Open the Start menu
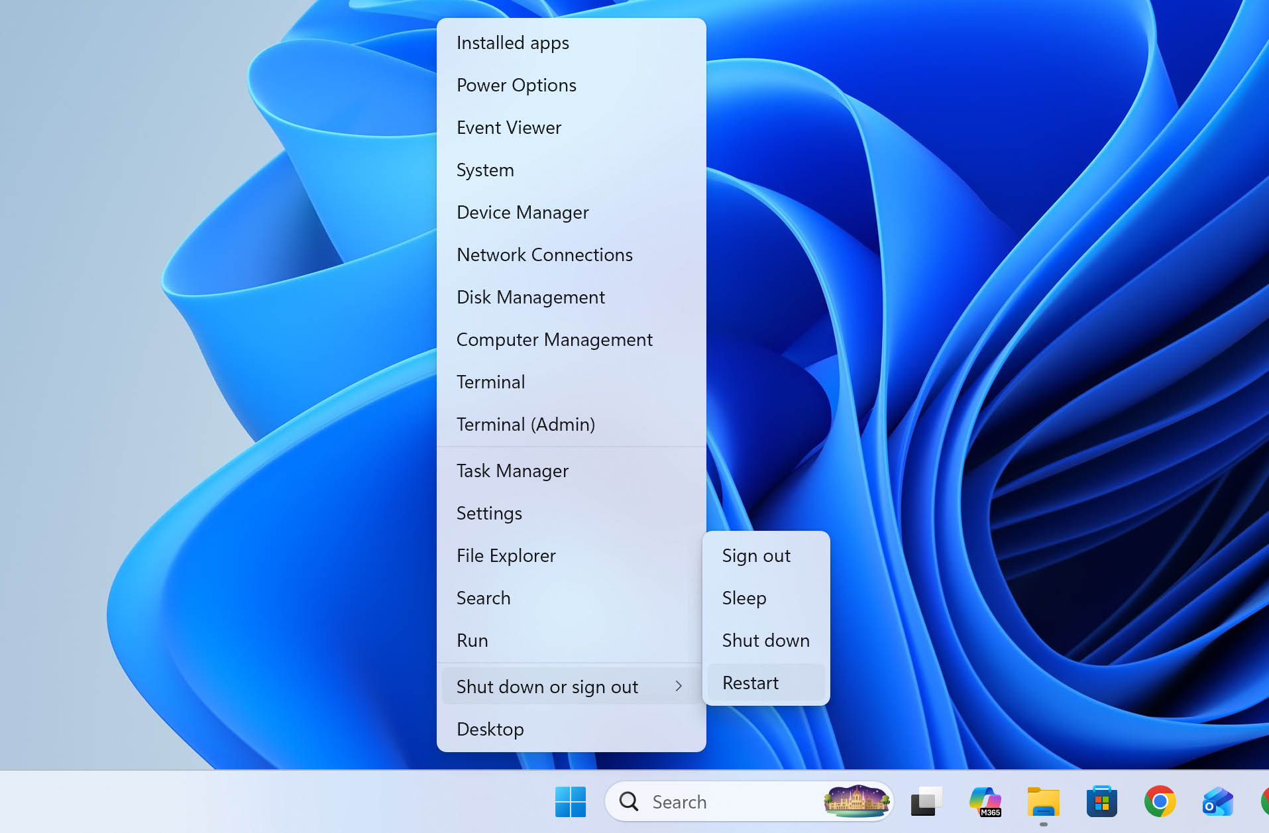The width and height of the screenshot is (1269, 833). [571, 801]
